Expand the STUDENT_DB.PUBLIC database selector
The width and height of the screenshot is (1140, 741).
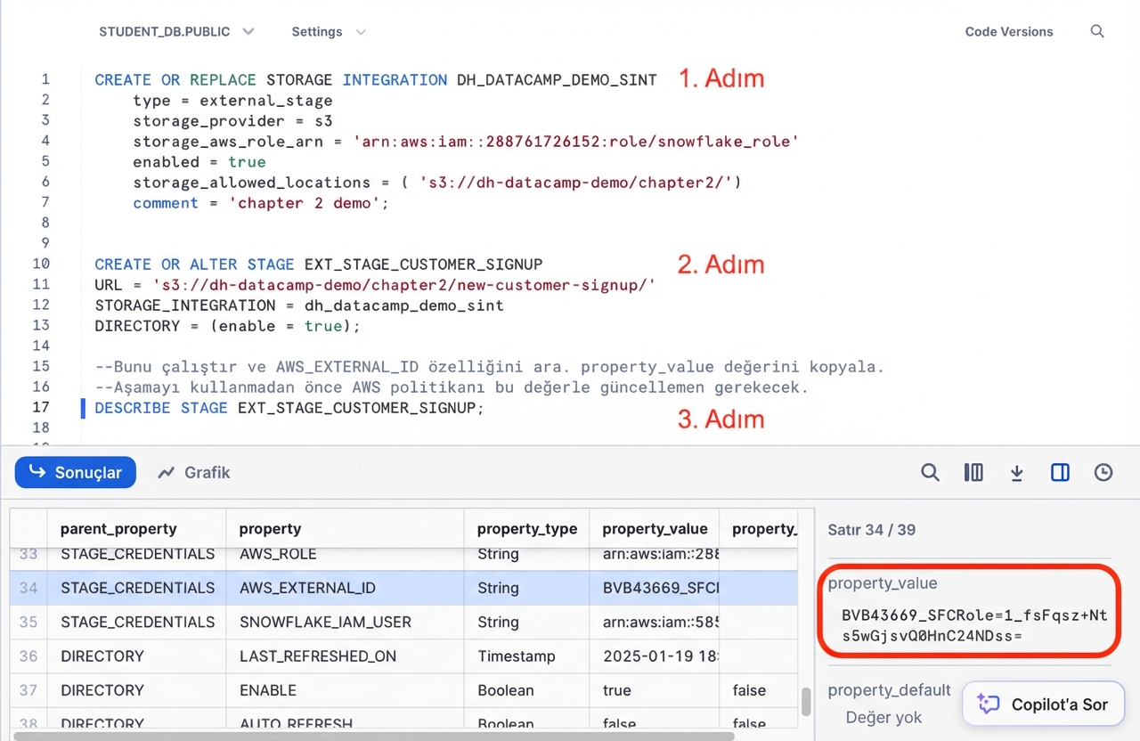pos(177,31)
